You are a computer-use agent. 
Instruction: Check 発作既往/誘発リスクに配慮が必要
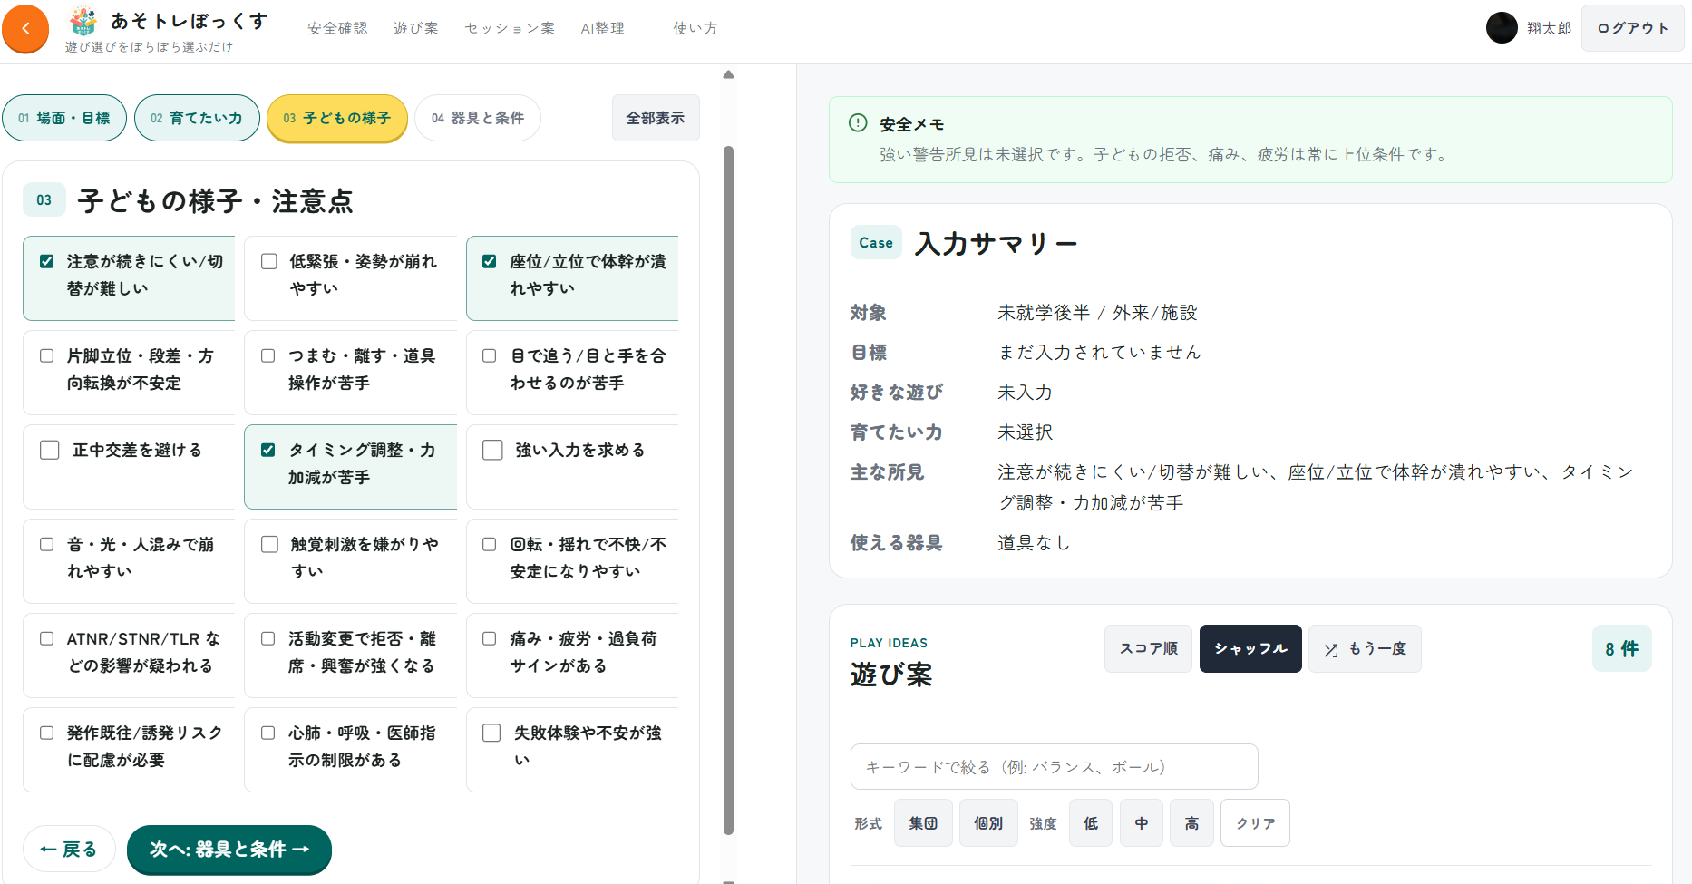[x=47, y=733]
